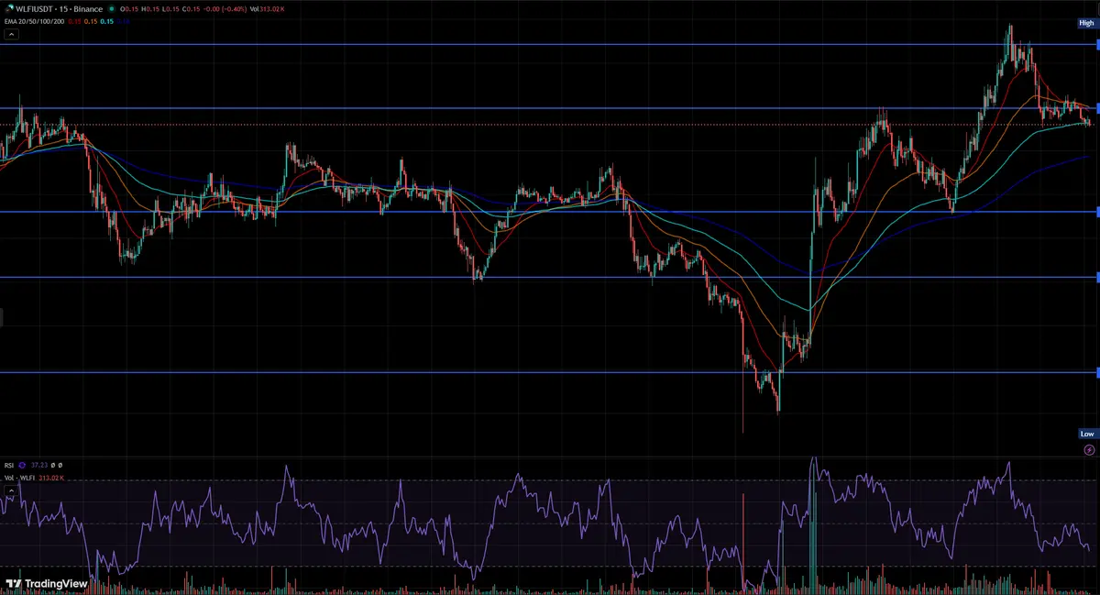Image resolution: width=1100 pixels, height=595 pixels.
Task: Select the Vol · WLFI legend
Action: pyautogui.click(x=19, y=478)
